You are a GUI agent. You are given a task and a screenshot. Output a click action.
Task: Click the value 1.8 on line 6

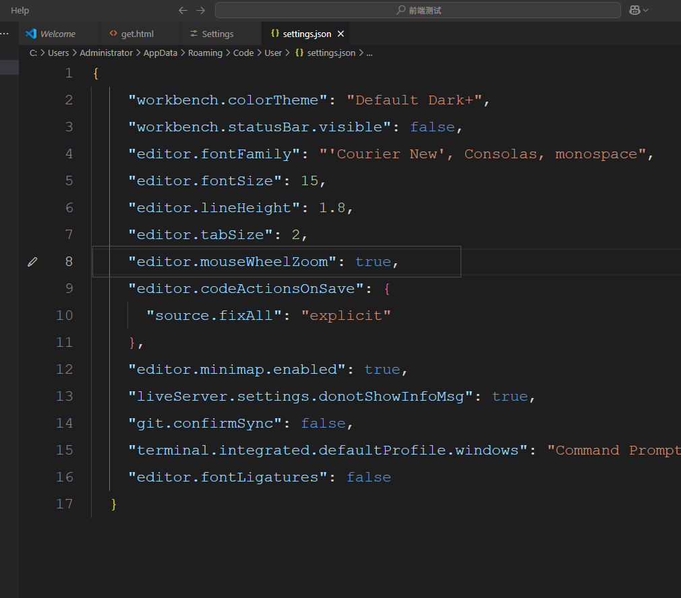coord(332,207)
